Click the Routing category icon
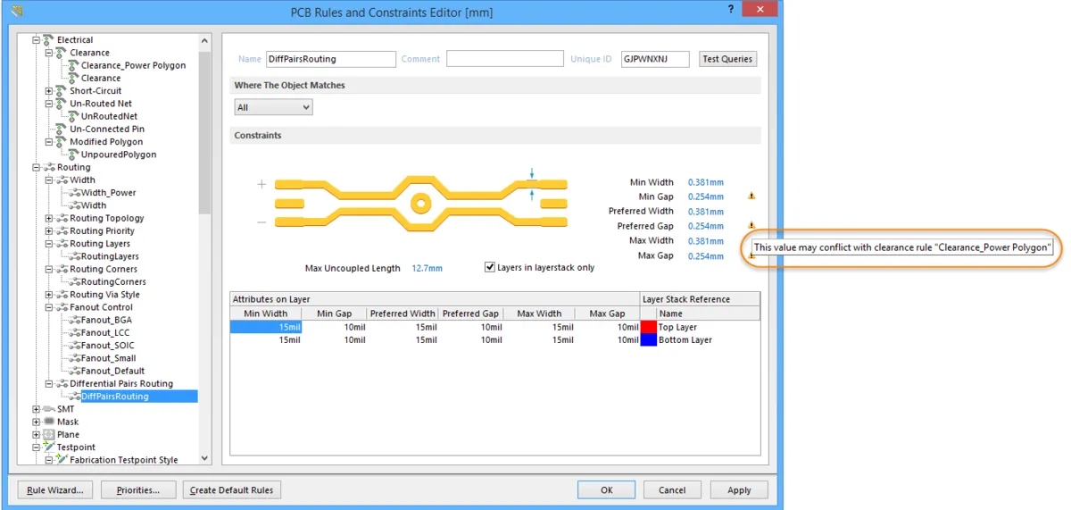Viewport: 1071px width, 510px height. pos(48,167)
